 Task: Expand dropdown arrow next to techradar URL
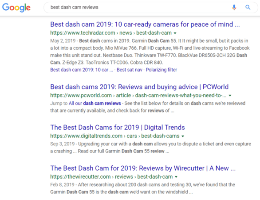click(x=175, y=33)
